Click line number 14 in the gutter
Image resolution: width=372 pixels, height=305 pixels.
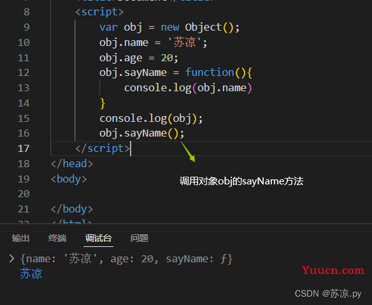coord(24,103)
